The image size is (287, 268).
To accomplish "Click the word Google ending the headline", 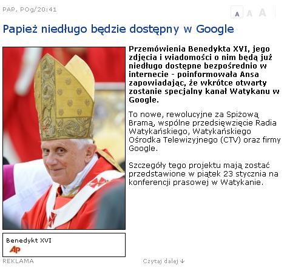I will (x=215, y=29).
